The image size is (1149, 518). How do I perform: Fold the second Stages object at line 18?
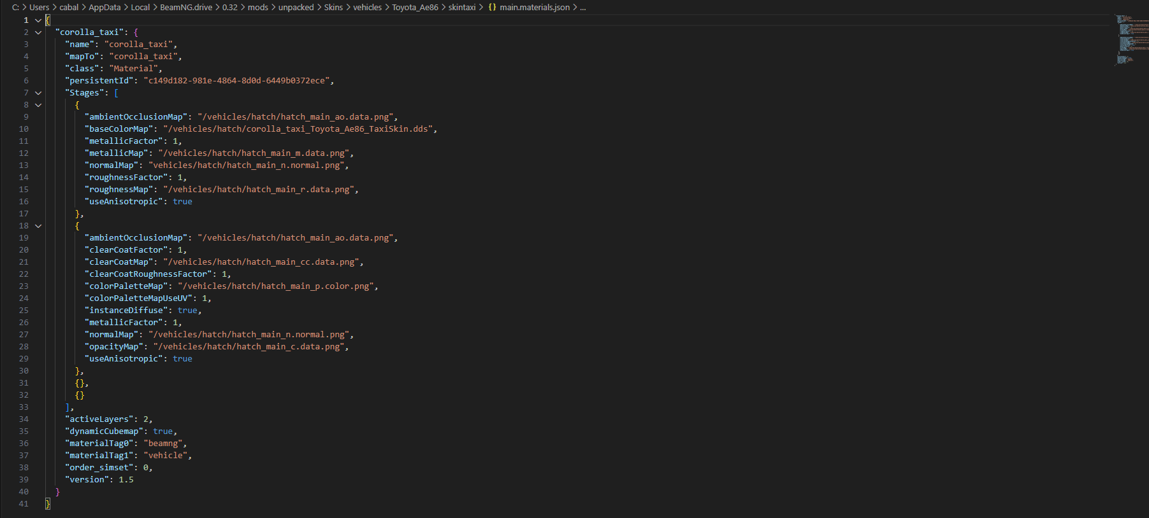[38, 226]
